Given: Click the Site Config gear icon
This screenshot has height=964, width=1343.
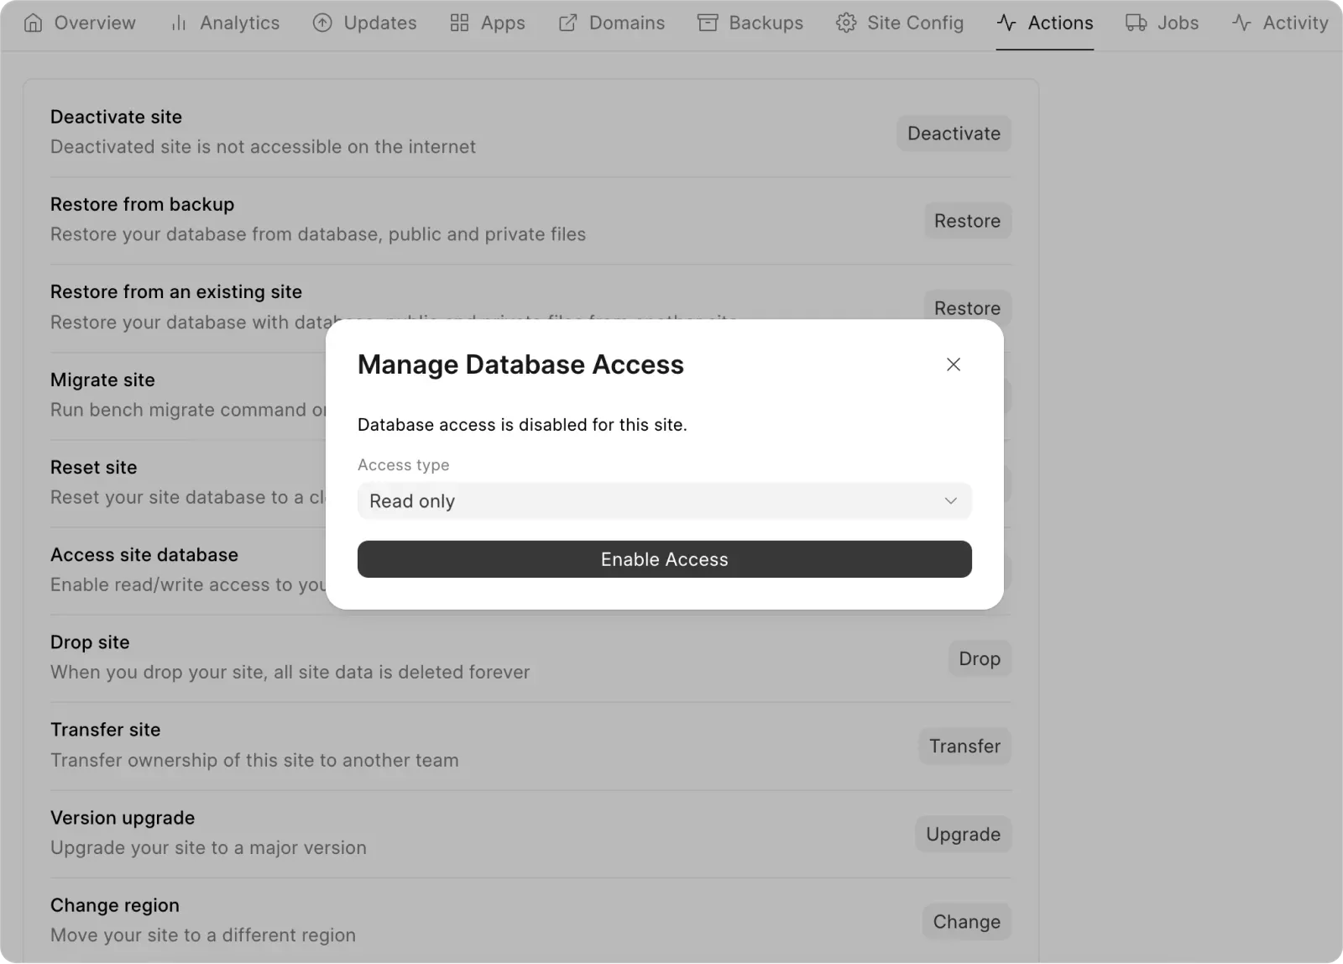Looking at the screenshot, I should pos(846,23).
